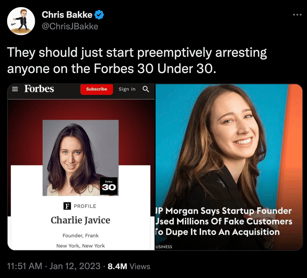
Task: Click the Sign In link
Action: coord(127,89)
